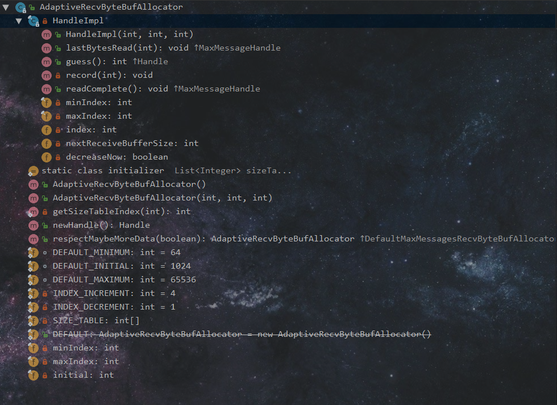557x405 pixels.
Task: Click the method icon next to guess()
Action: point(47,62)
